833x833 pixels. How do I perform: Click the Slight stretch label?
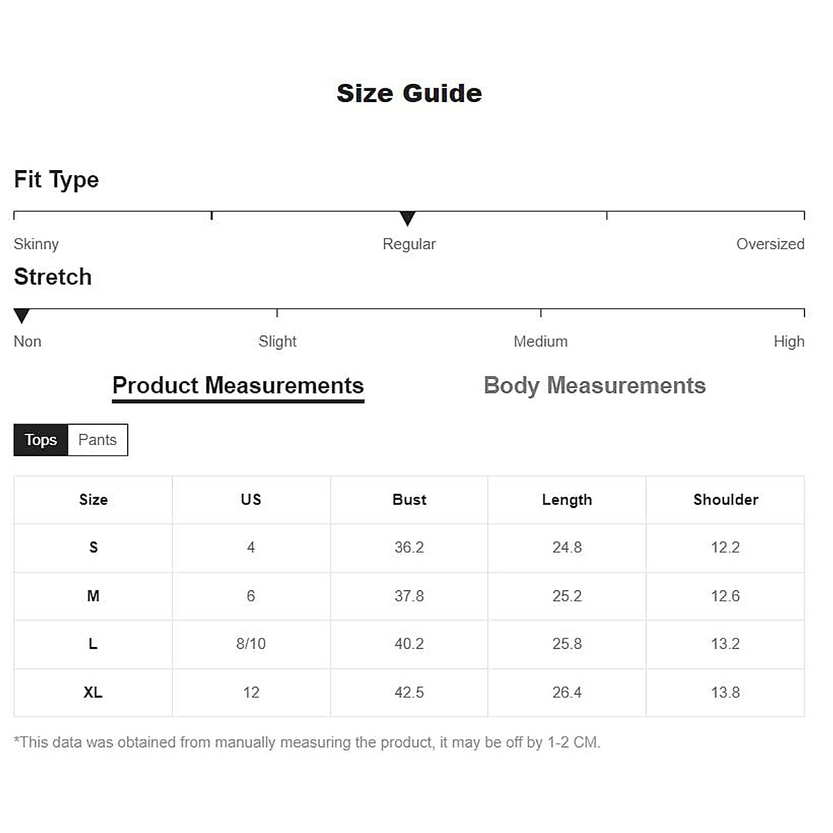(277, 342)
